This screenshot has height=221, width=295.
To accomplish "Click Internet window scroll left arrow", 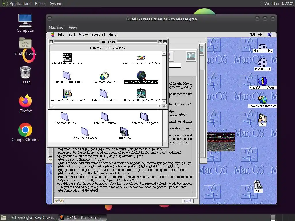I will coord(52,106).
